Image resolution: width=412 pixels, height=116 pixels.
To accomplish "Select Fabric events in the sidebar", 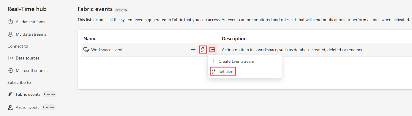I will pos(28,94).
